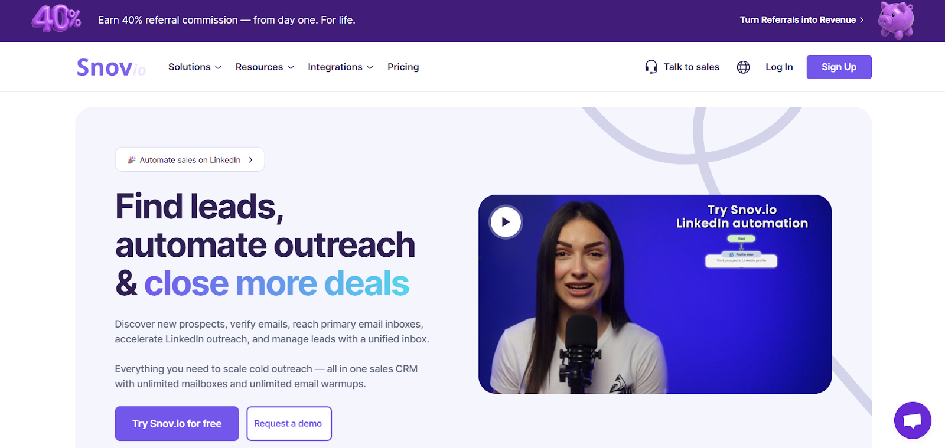This screenshot has height=448, width=945.
Task: Click the party icon on LinkedIn pill
Action: click(132, 160)
